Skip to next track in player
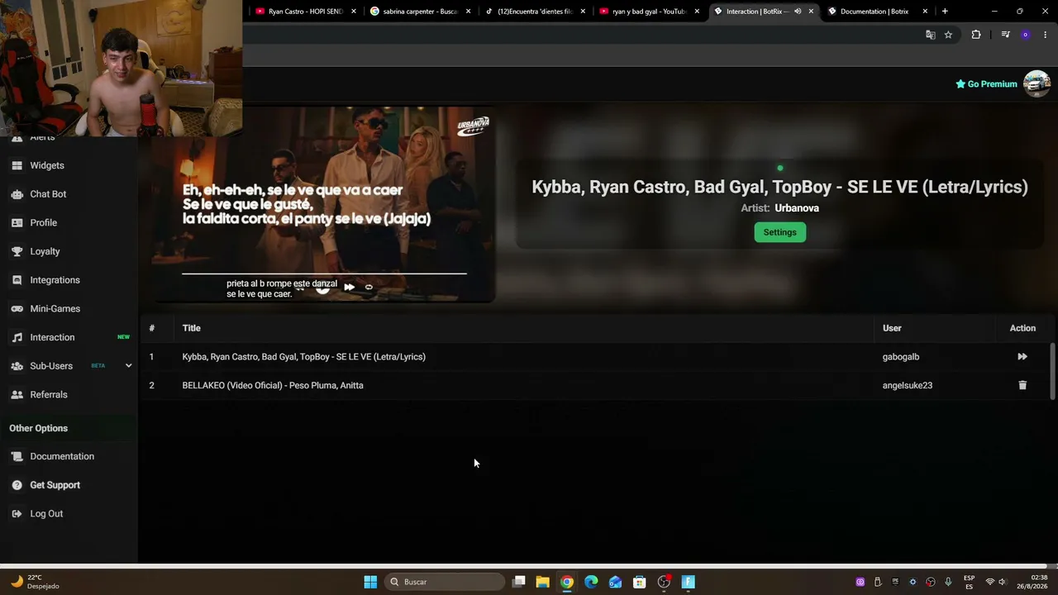Viewport: 1058px width, 595px height. 349,288
